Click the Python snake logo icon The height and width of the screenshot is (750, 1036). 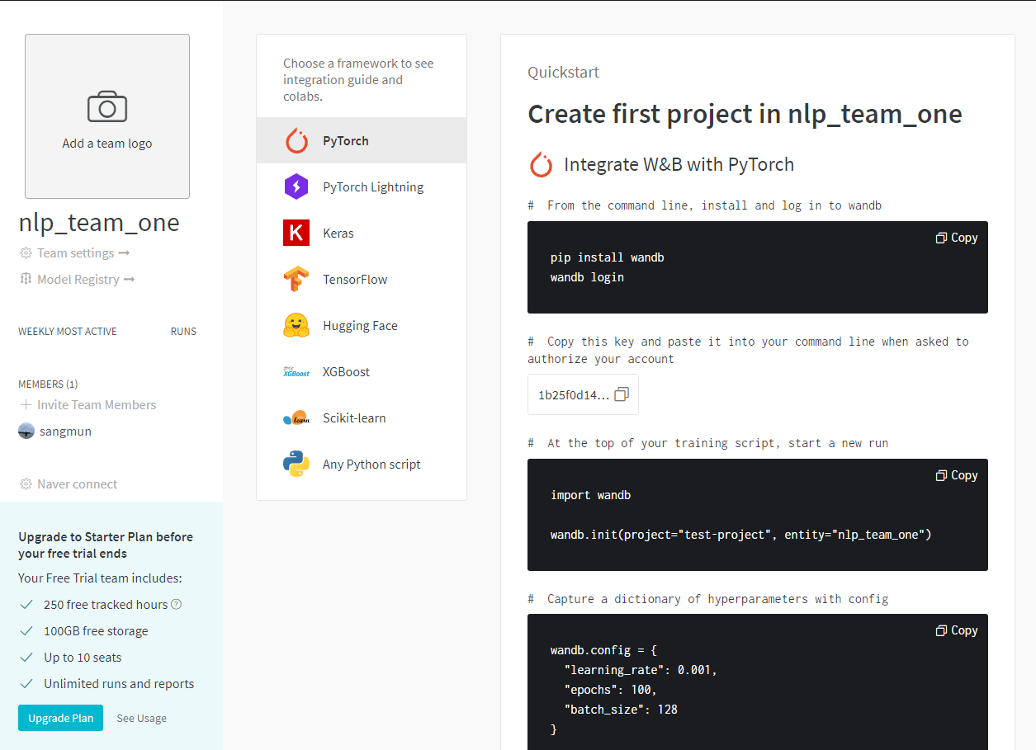pos(296,465)
